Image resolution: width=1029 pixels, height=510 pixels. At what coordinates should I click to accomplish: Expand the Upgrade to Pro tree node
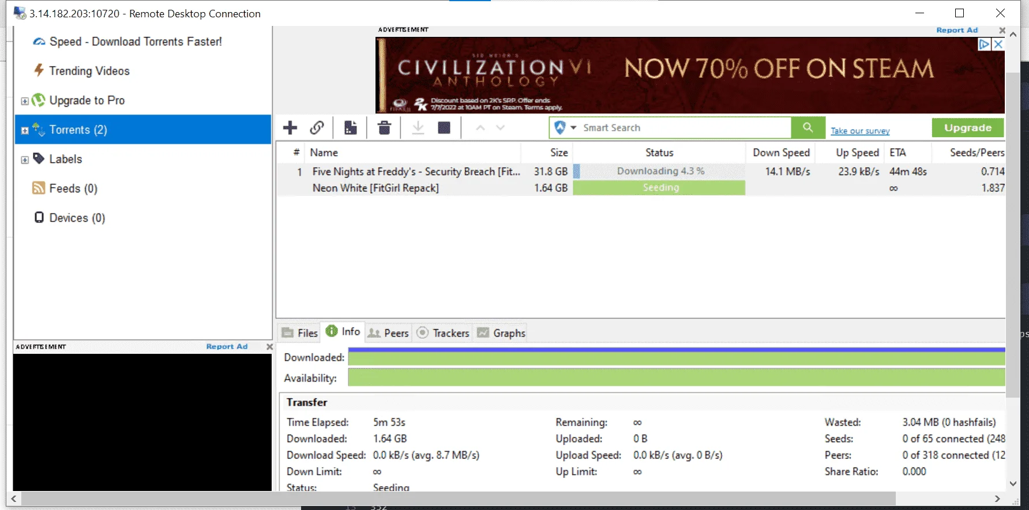[x=25, y=101]
